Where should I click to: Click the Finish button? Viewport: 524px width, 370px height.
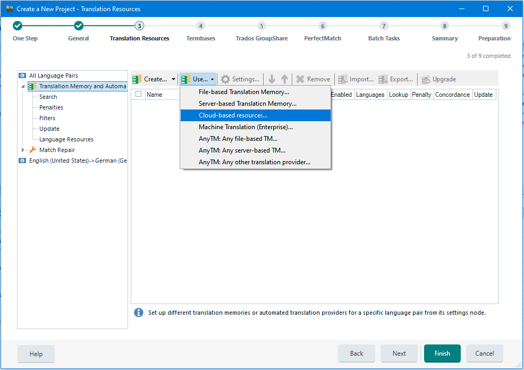click(x=442, y=354)
